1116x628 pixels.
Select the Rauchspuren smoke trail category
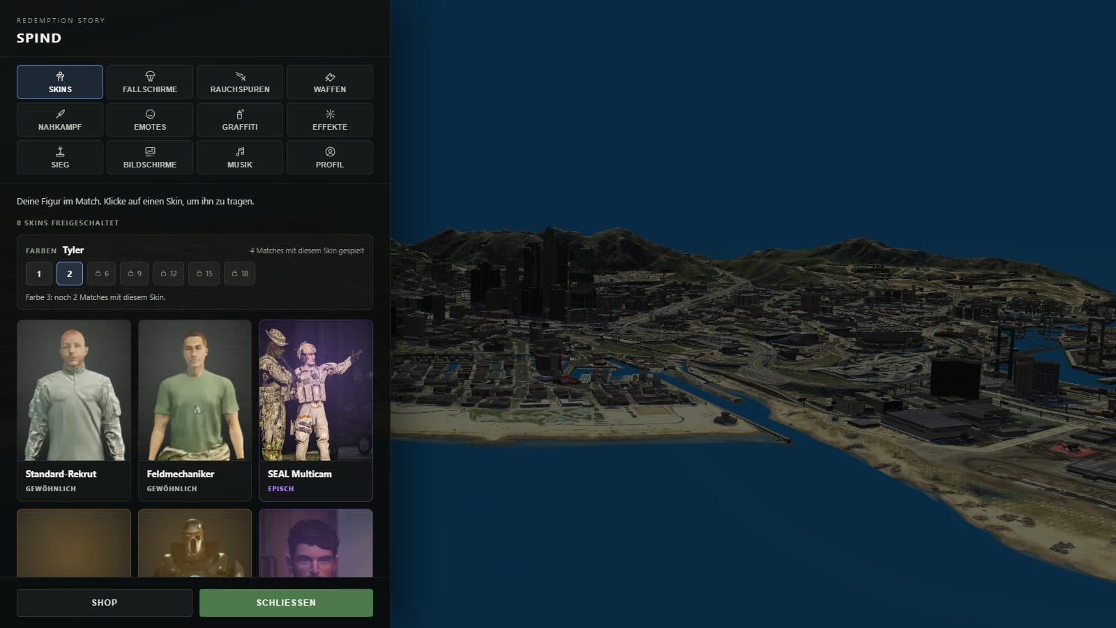[240, 82]
